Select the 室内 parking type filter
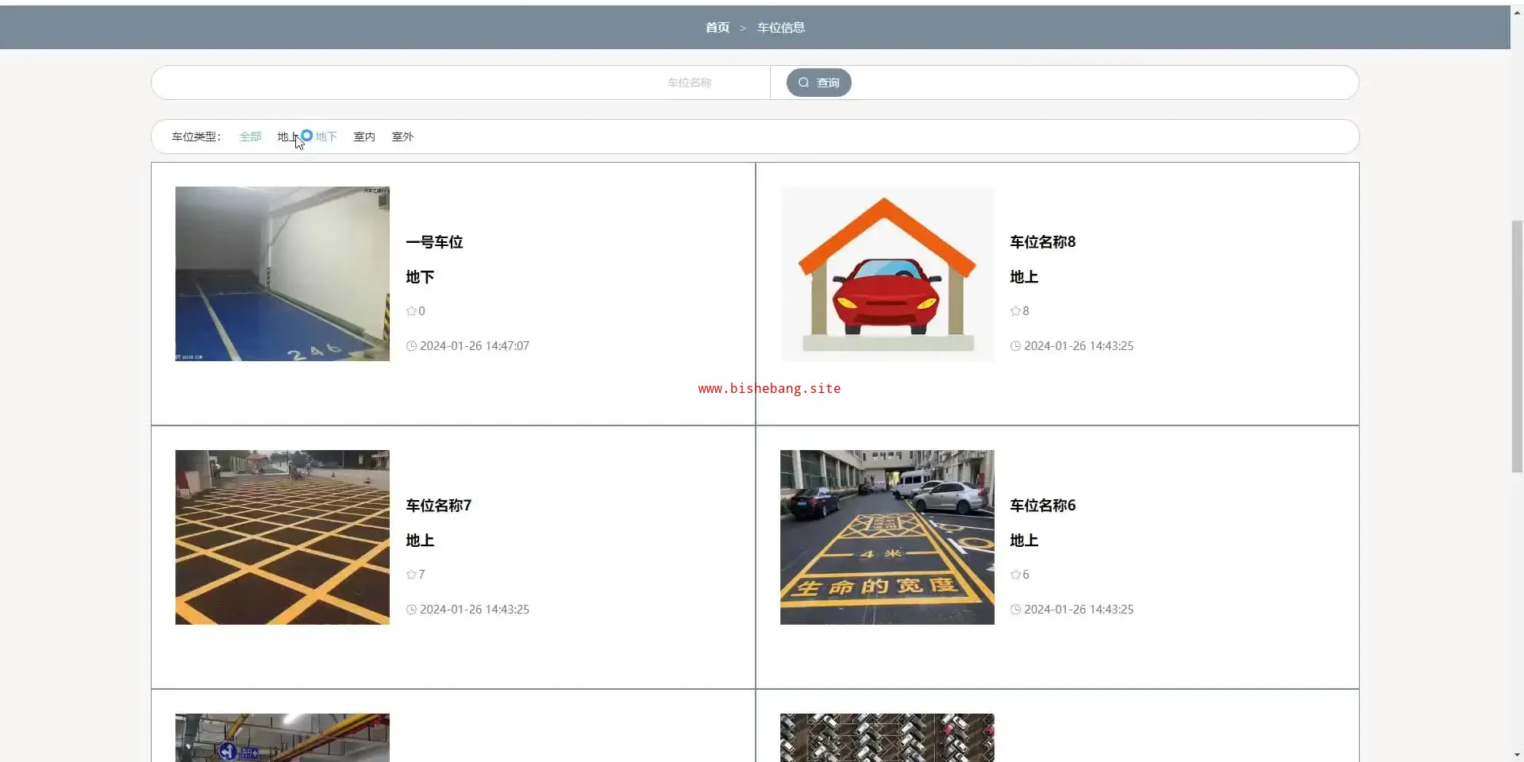The height and width of the screenshot is (762, 1524). point(364,137)
